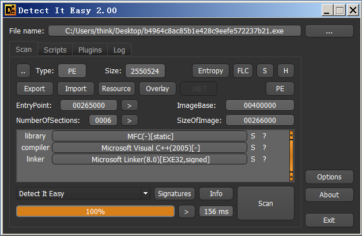Open the Options dialog
The width and height of the screenshot is (362, 236).
329,177
